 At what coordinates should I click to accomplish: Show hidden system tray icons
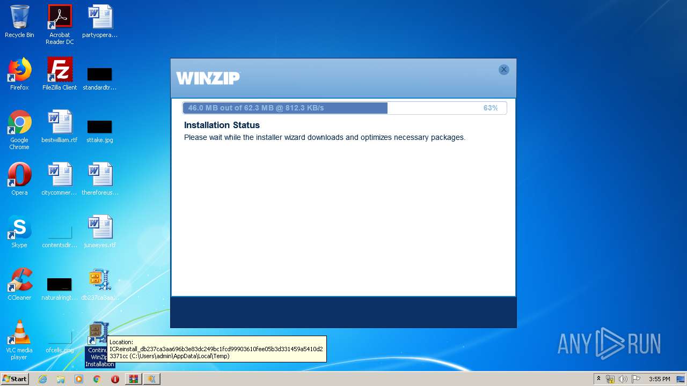[x=598, y=379]
